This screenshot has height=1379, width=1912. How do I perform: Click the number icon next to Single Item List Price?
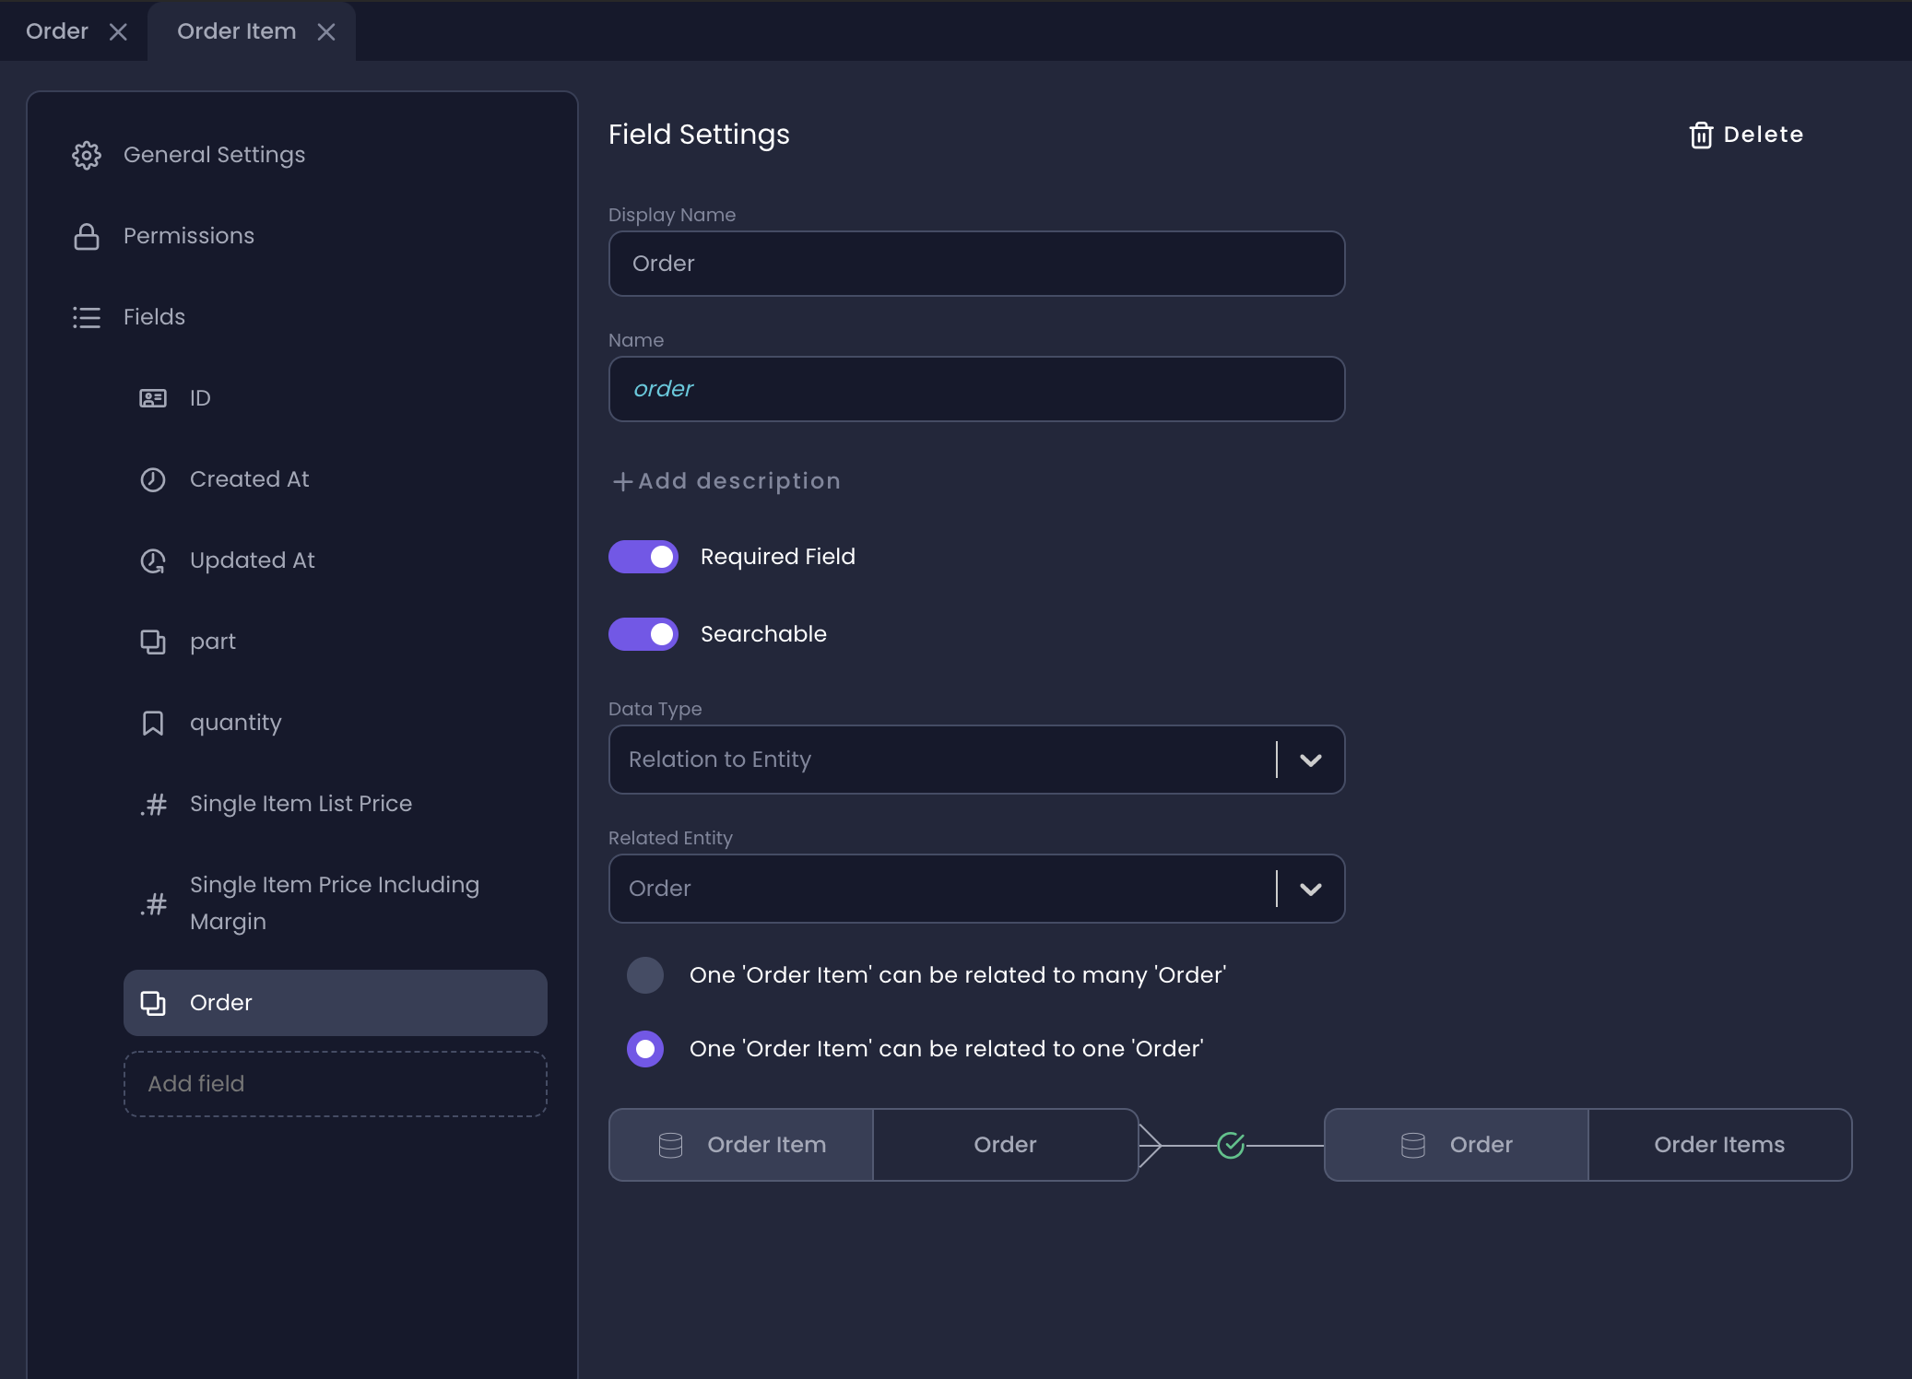click(x=153, y=804)
